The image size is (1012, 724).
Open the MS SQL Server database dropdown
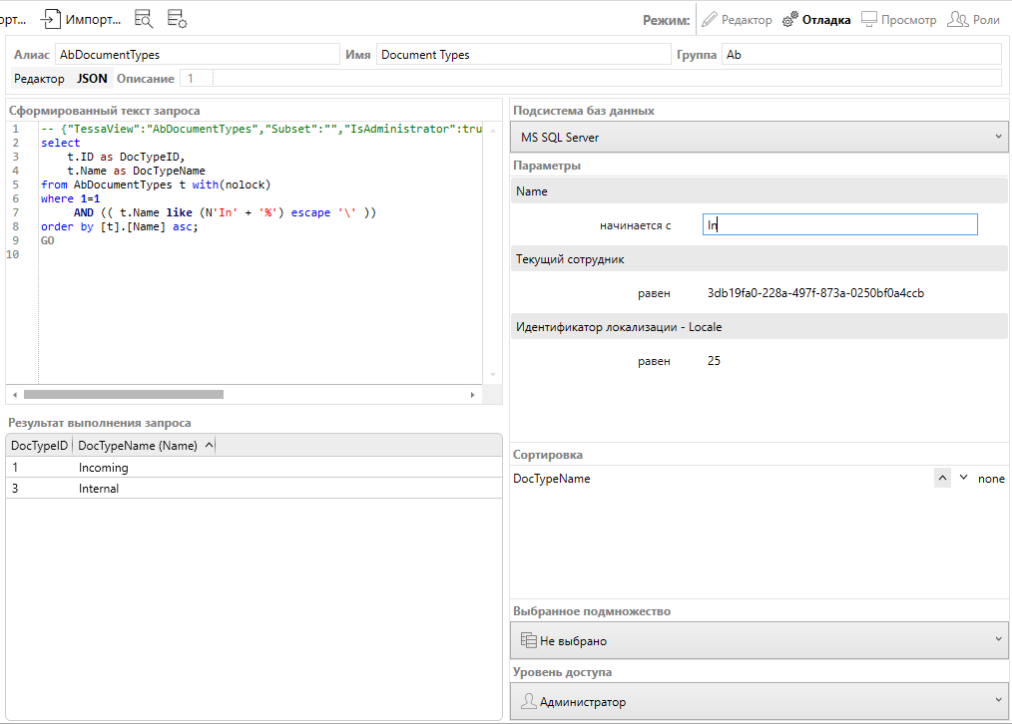pos(759,137)
